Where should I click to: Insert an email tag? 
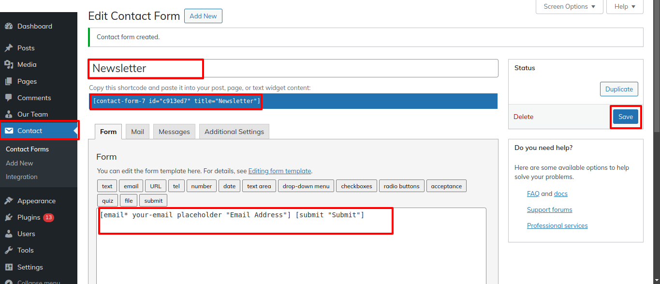pos(131,186)
